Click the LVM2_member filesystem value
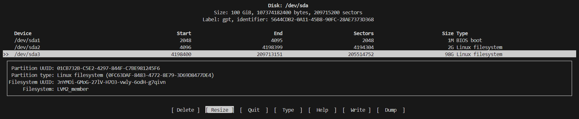579x119 pixels. coord(73,89)
